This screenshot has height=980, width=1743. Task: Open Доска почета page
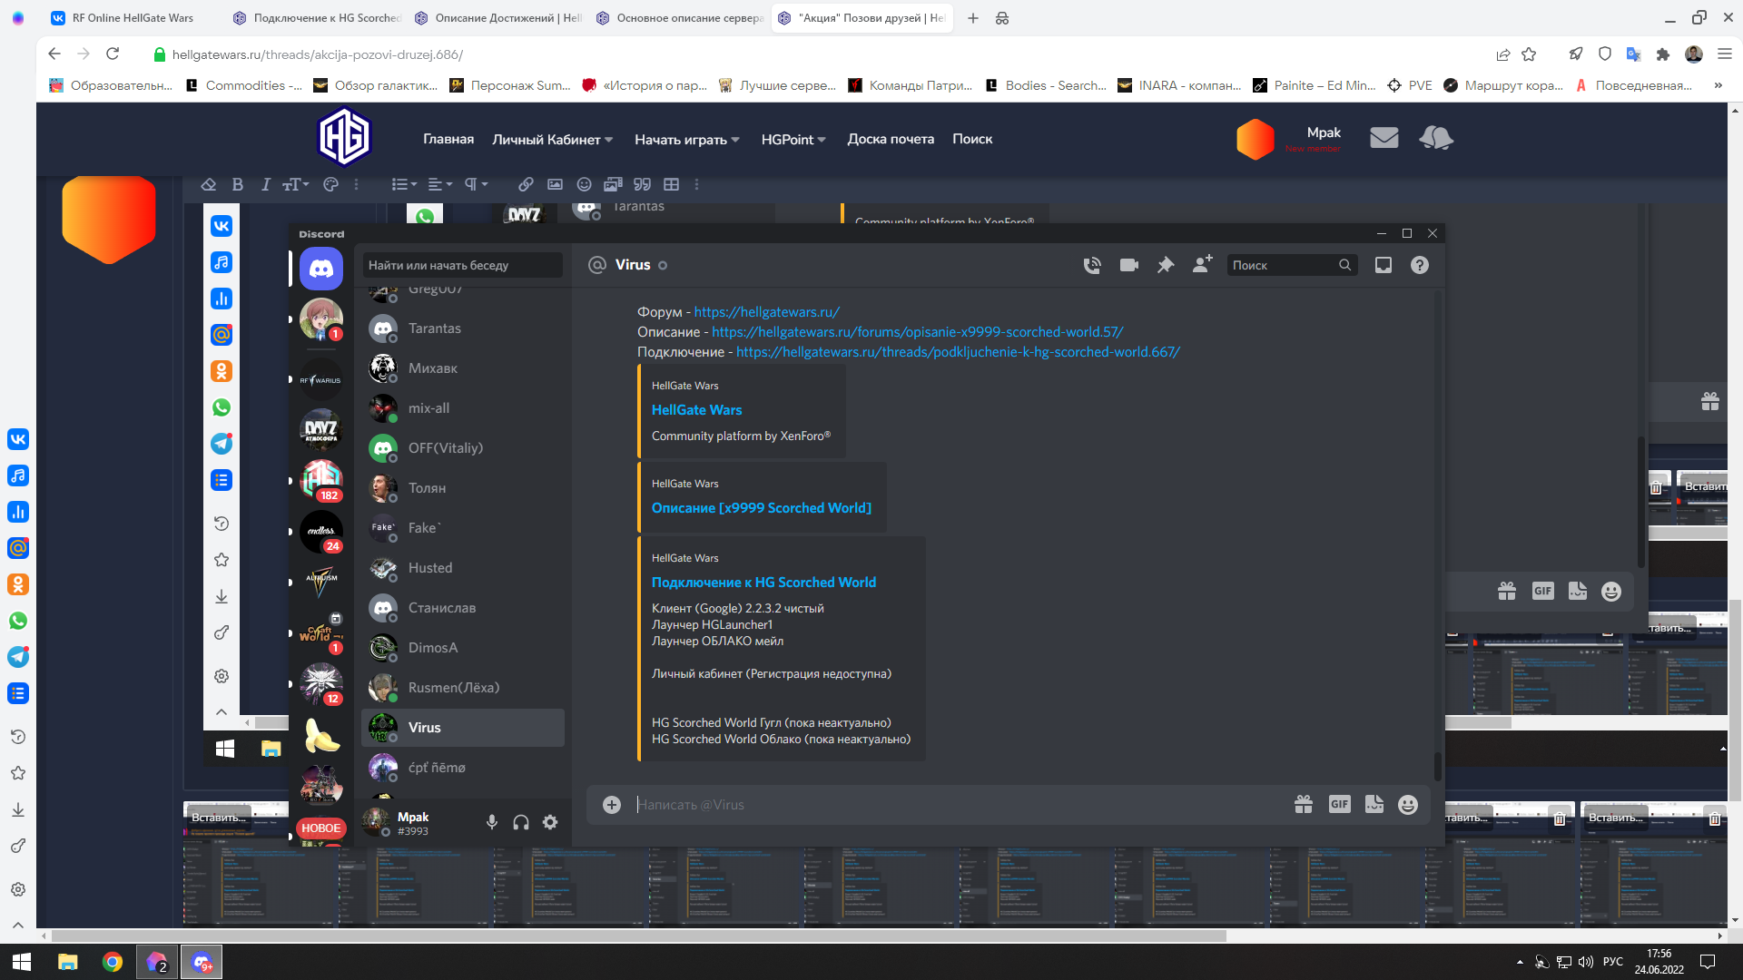pyautogui.click(x=891, y=139)
